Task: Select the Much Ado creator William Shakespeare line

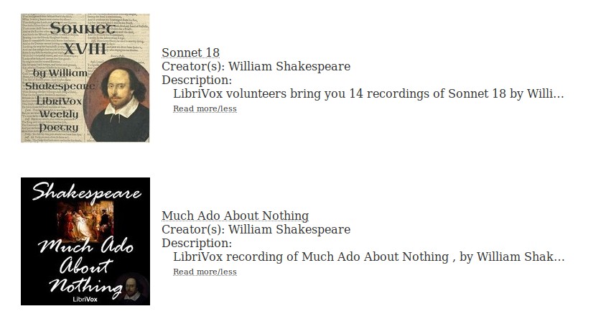Action: (256, 229)
